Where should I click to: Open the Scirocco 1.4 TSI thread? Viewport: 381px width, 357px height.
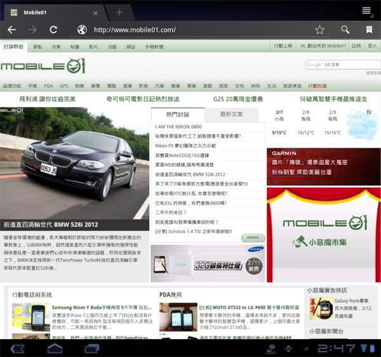click(x=194, y=231)
